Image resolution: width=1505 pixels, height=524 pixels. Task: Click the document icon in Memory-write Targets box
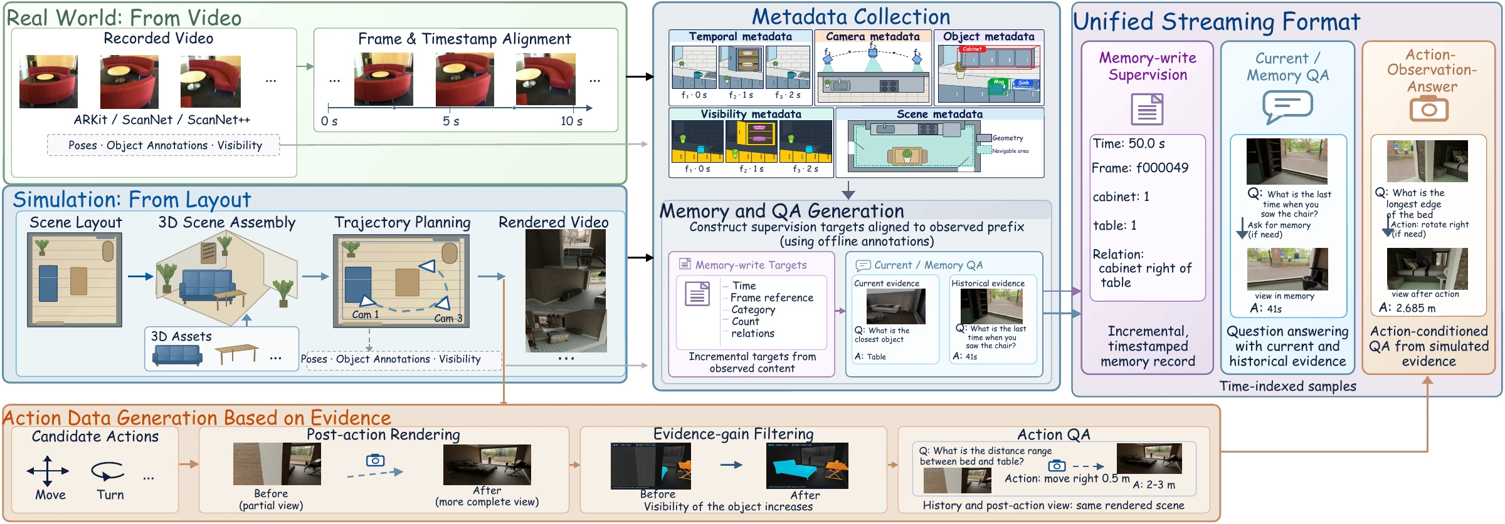(697, 294)
